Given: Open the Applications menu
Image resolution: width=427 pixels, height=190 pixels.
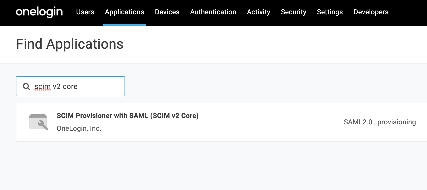Looking at the screenshot, I should point(124,12).
